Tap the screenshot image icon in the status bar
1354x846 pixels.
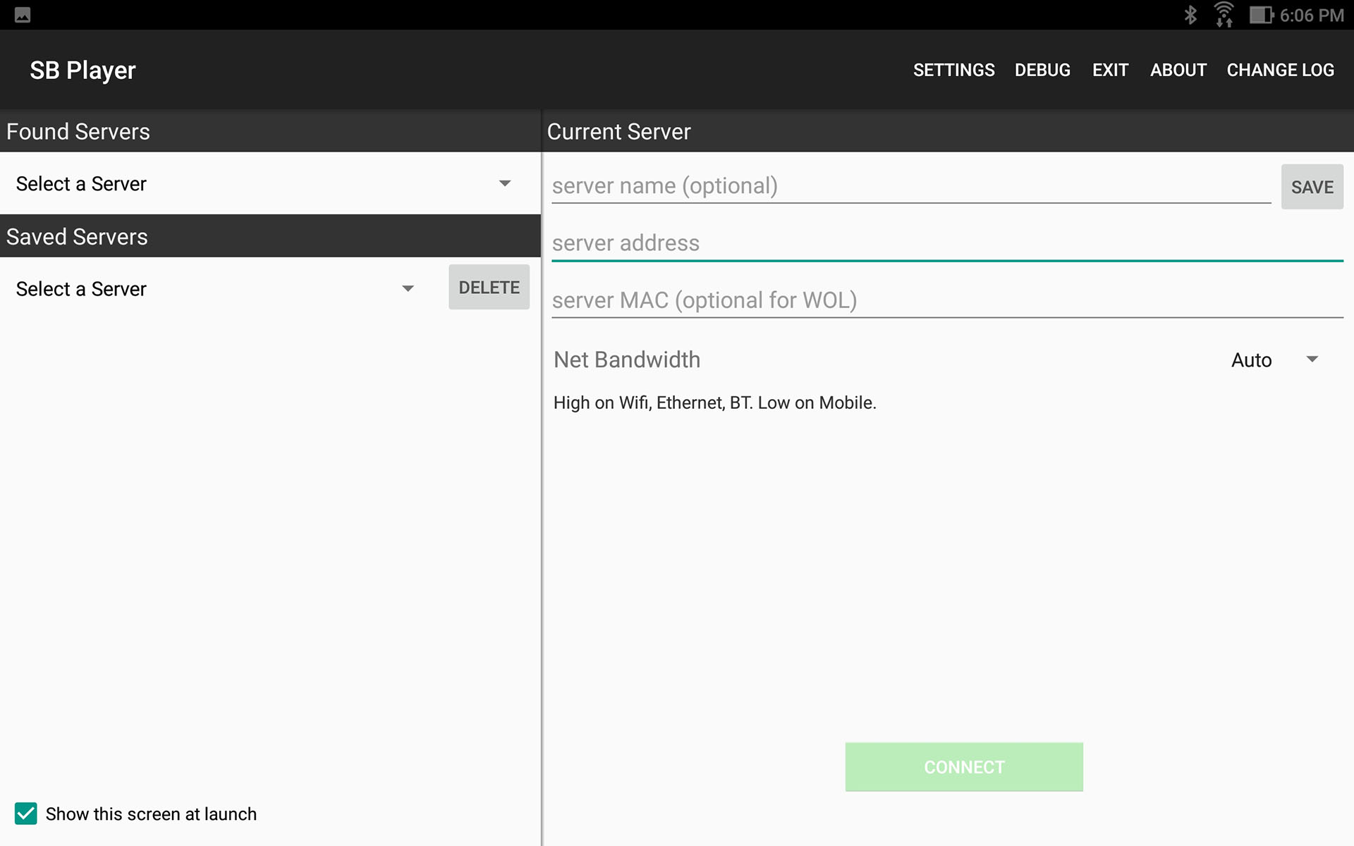(x=23, y=13)
